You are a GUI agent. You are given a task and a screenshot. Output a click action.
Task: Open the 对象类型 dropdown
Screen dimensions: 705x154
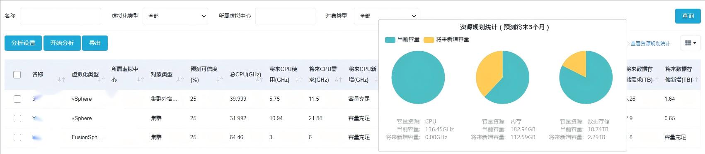386,16
